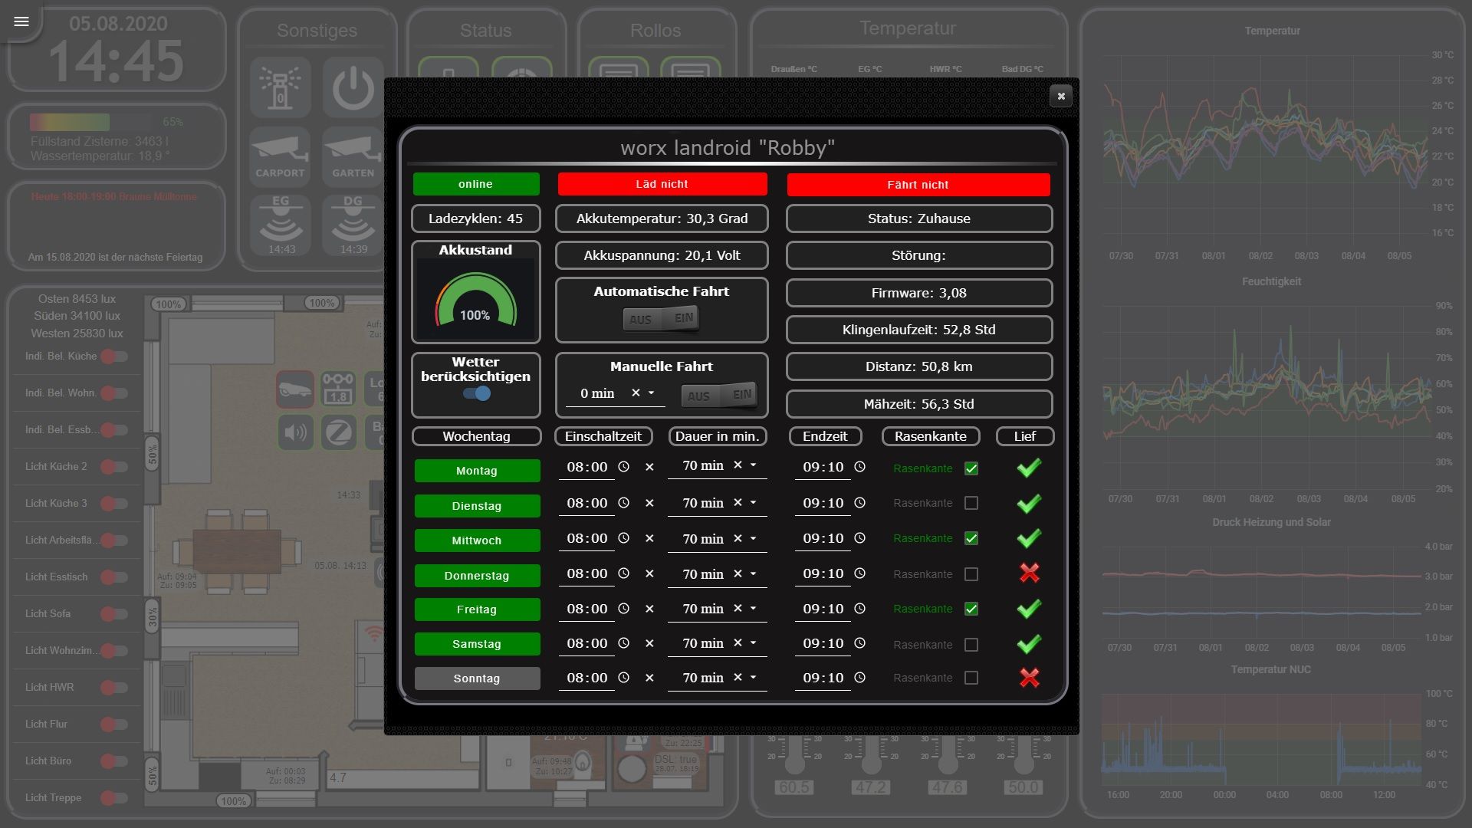Click the red 'Fährt nicht' status
Image resolution: width=1472 pixels, height=828 pixels.
[x=918, y=185]
